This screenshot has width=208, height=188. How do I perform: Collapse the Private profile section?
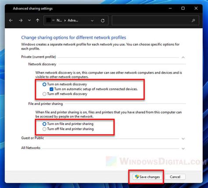(183, 57)
